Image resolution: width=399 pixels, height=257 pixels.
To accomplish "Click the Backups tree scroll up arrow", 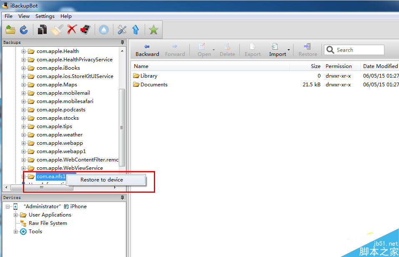I will 122,51.
